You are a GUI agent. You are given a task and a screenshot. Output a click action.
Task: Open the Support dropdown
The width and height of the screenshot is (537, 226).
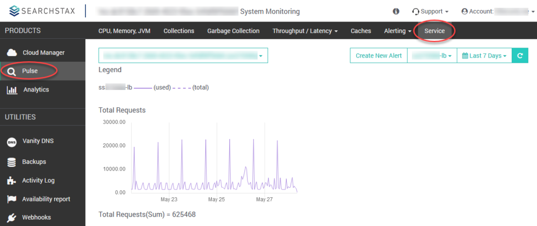point(430,12)
